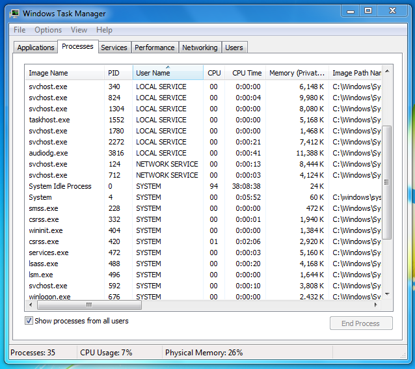The width and height of the screenshot is (415, 369).
Task: Click the End Process button
Action: 361,323
